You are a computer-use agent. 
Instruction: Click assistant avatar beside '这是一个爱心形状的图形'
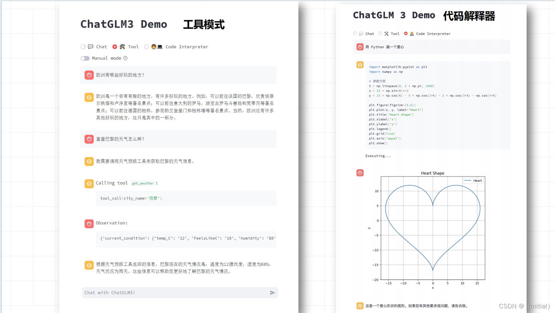point(360,306)
